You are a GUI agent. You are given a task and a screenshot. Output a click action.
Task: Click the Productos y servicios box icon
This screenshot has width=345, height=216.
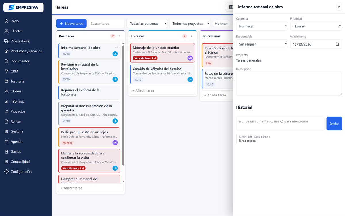click(x=6, y=51)
